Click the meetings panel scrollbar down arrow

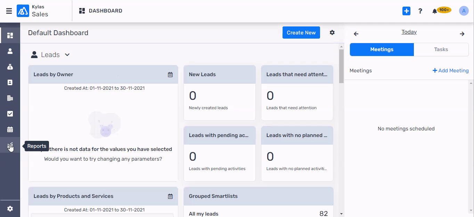coord(471,210)
